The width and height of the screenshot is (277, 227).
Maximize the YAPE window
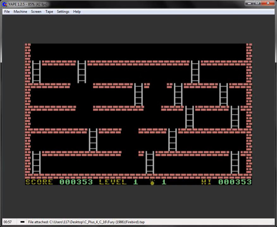point(257,3)
